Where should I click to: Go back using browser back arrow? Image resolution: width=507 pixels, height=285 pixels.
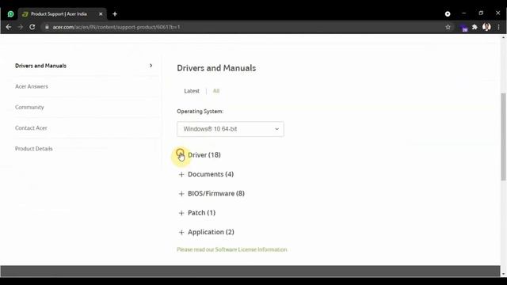[x=9, y=27]
